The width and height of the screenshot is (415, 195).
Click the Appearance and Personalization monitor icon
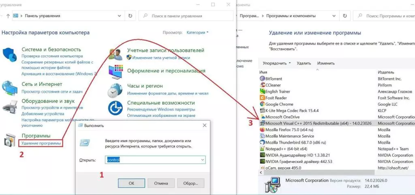[116, 71]
